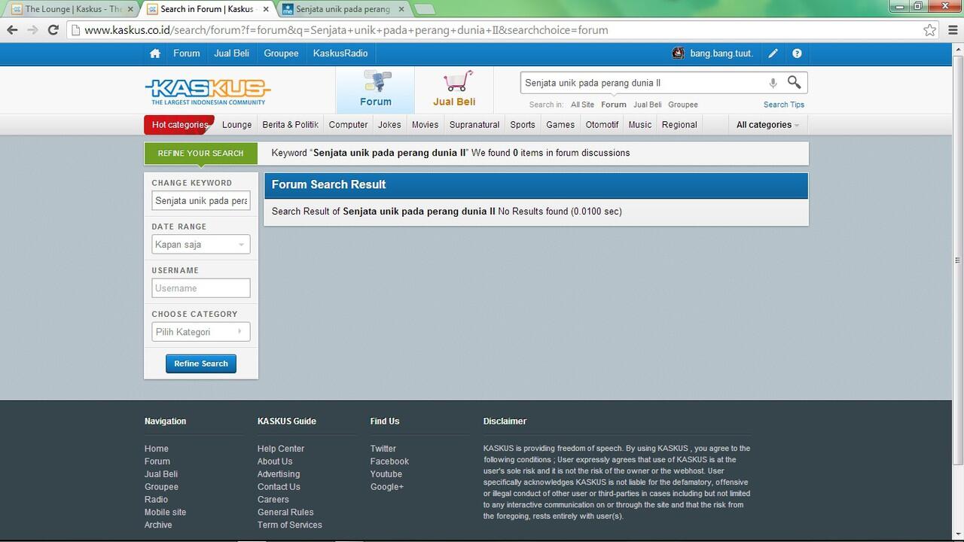Open the Lounge category
964x542 pixels.
click(x=236, y=125)
